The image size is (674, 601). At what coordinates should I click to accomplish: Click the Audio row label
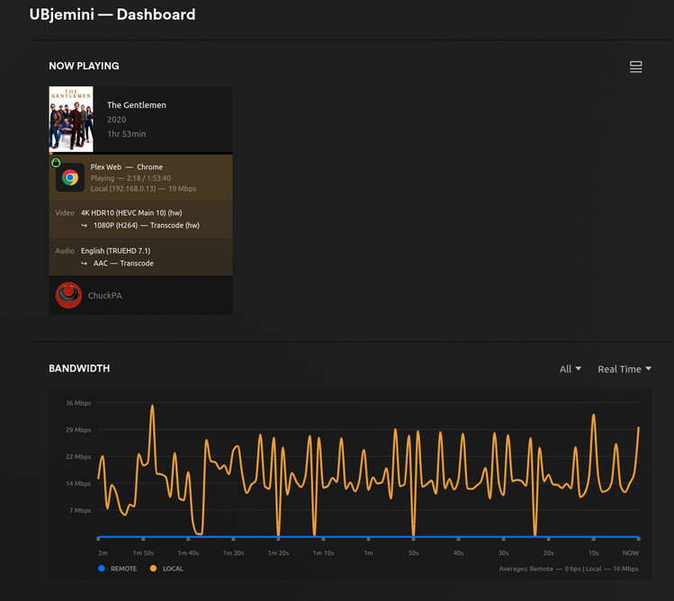click(65, 251)
